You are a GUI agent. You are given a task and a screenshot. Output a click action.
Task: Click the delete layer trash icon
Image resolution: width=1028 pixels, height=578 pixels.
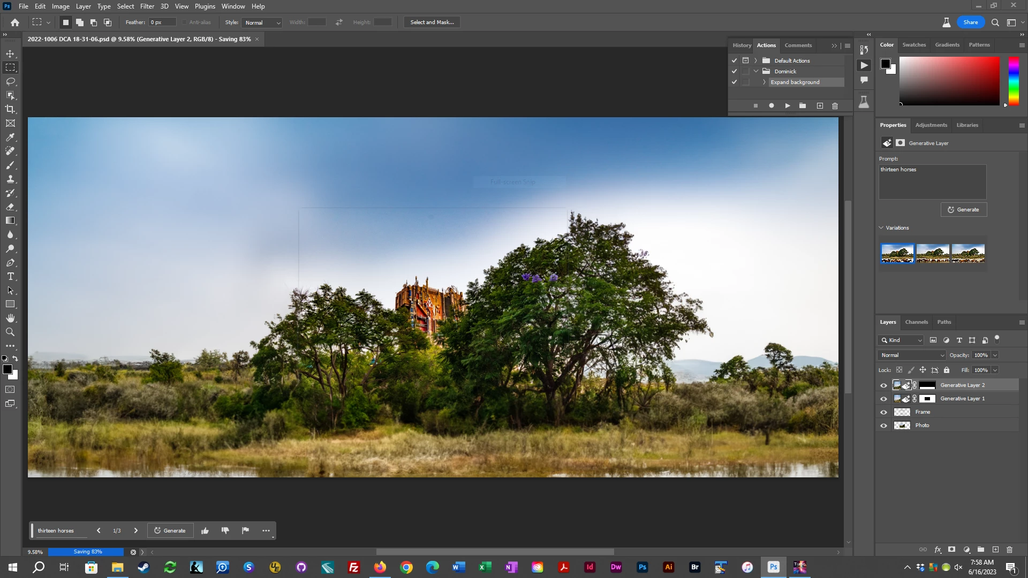pos(1009,550)
